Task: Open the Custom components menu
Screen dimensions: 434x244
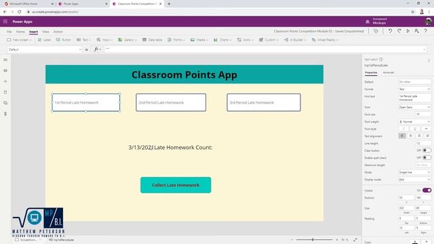Action: [269, 40]
